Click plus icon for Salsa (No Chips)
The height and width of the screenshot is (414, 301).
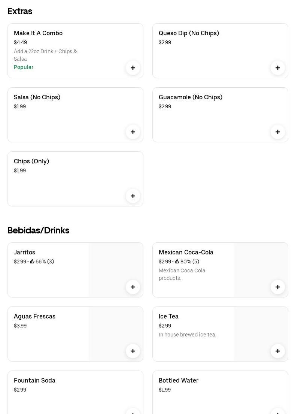coord(133,132)
